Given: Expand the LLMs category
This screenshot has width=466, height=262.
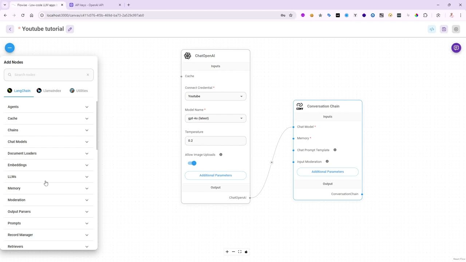Looking at the screenshot, I should click(48, 177).
